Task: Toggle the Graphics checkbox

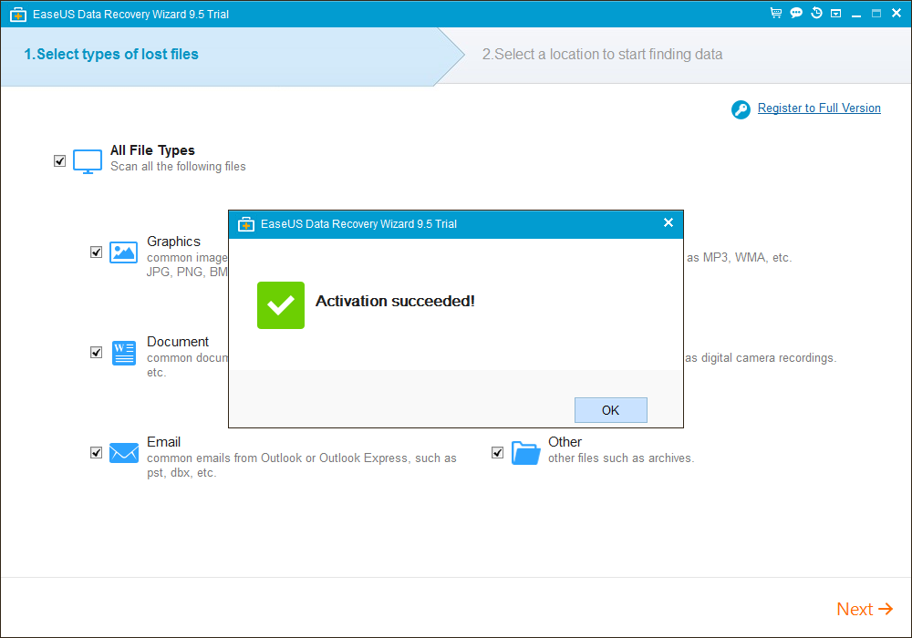Action: click(96, 252)
